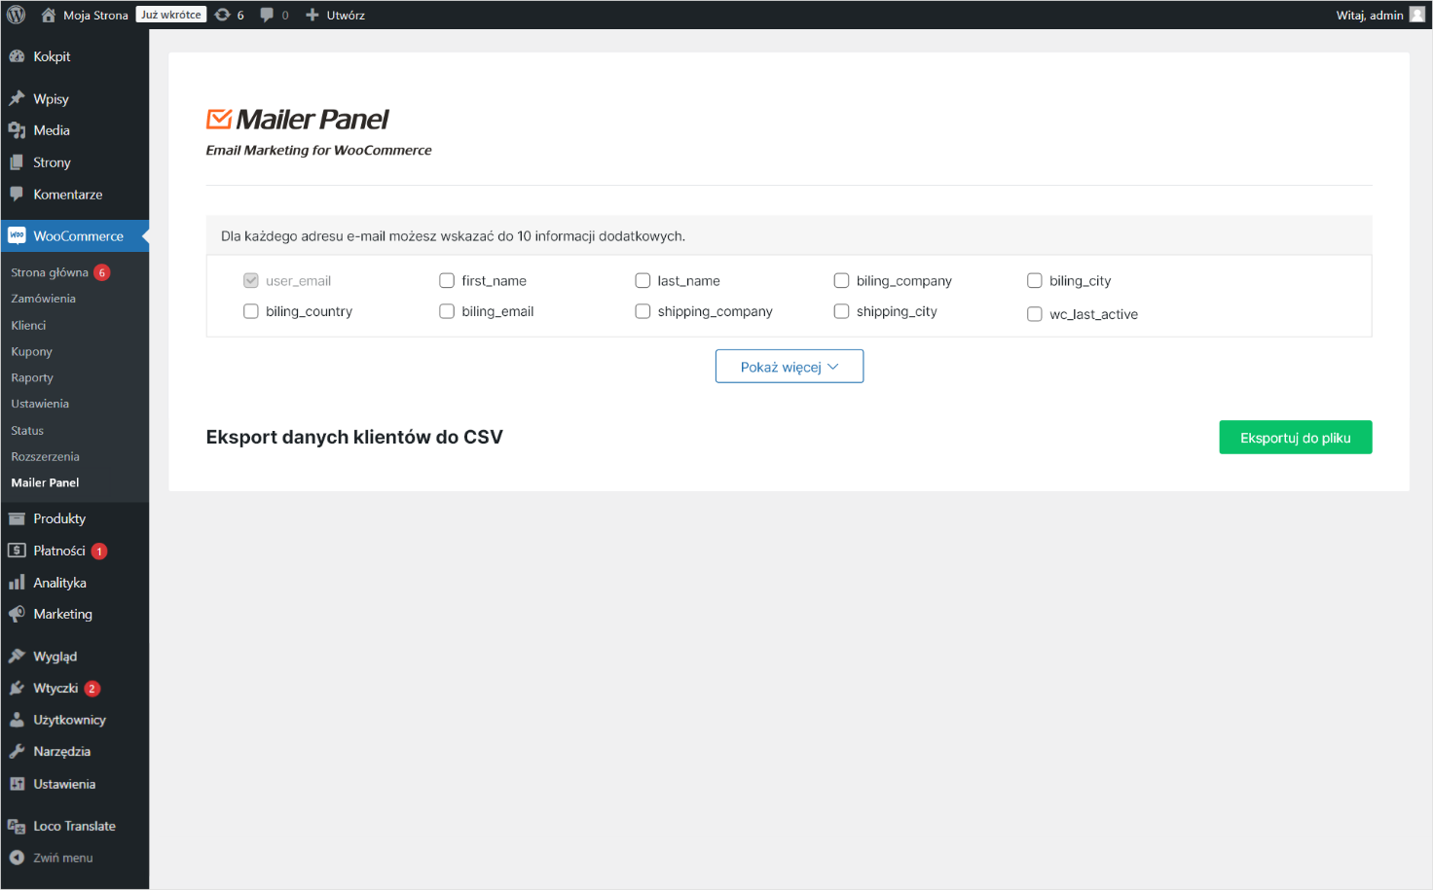1433x890 pixels.
Task: Open Strona główna submenu item
Action: point(50,272)
